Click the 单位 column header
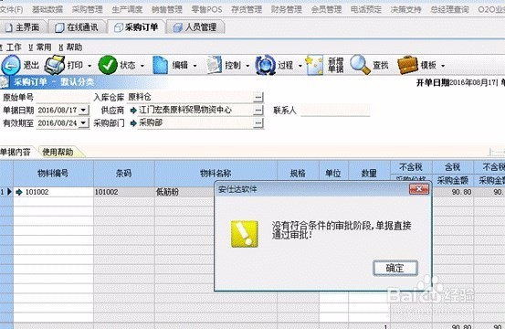 [333, 174]
